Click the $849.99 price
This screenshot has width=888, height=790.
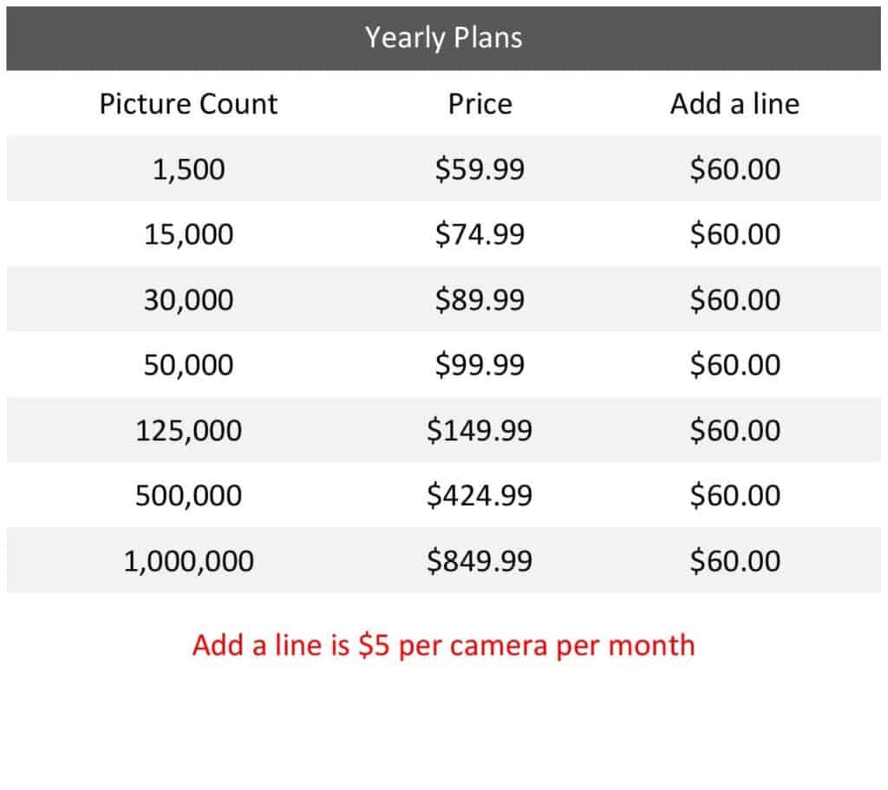[x=480, y=561]
